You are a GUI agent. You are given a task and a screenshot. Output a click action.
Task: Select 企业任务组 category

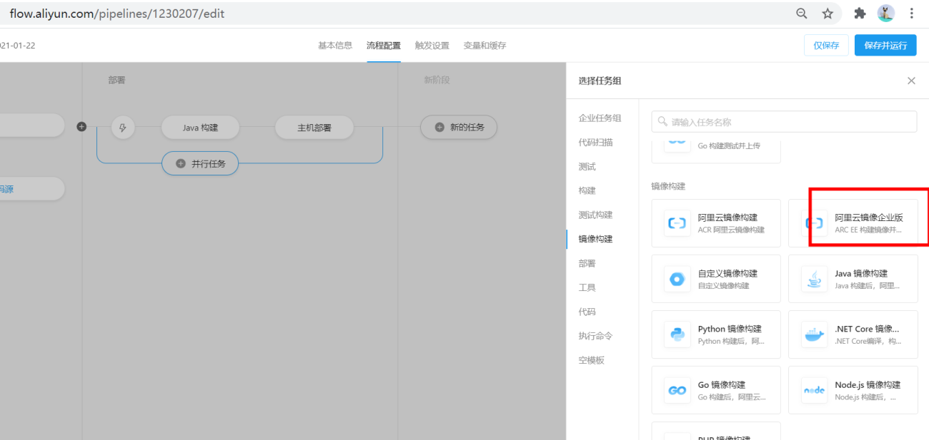click(x=600, y=118)
